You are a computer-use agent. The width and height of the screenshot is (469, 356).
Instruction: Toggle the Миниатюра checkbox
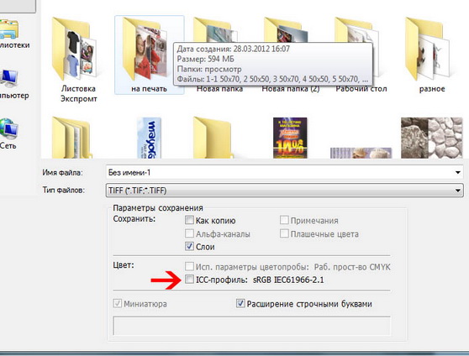118,303
